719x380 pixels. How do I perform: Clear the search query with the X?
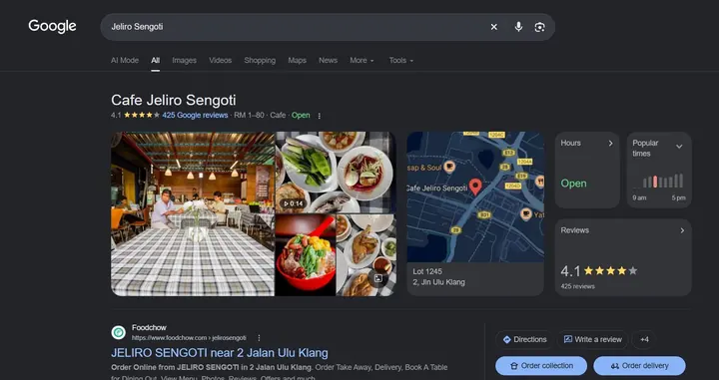494,27
